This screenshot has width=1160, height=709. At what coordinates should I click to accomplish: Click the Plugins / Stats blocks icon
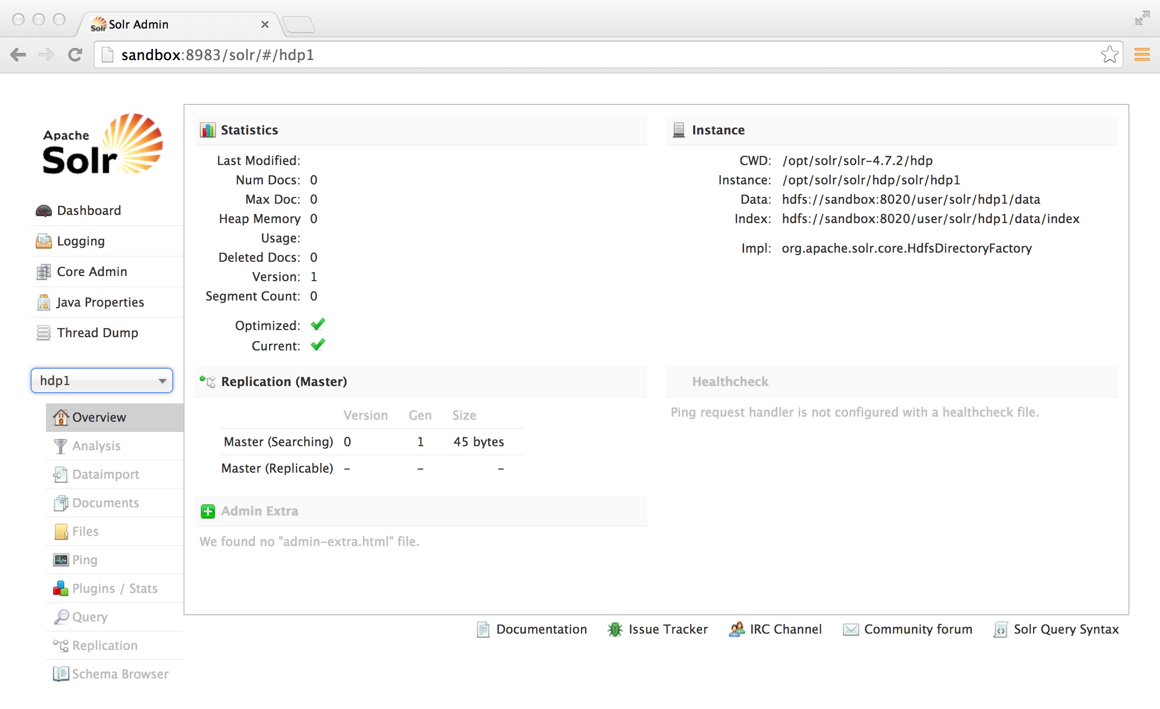tap(61, 589)
